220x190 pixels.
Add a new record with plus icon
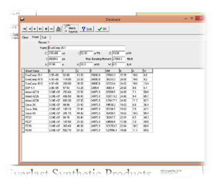click(46, 29)
